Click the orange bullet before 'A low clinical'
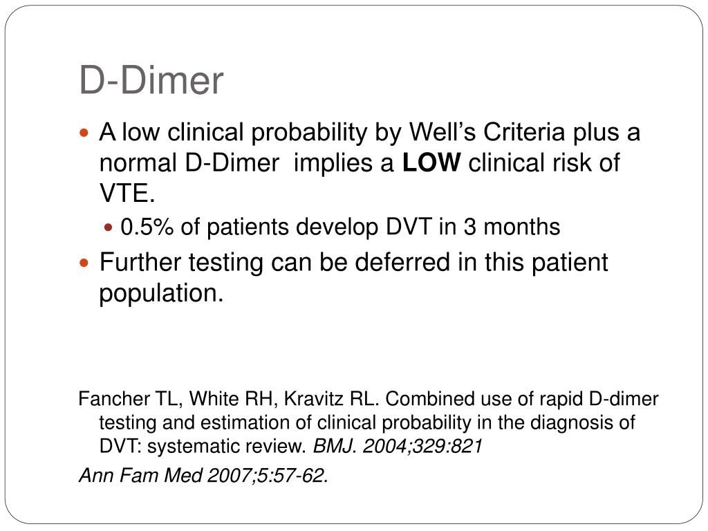This screenshot has width=708, height=531. pyautogui.click(x=84, y=133)
